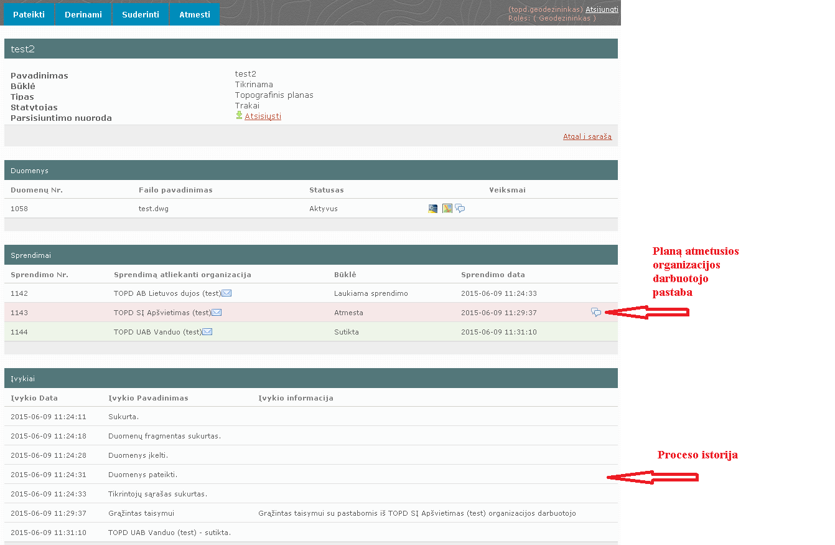Follow the 'Atgal į sąrašą' link
Viewport: 835px width, 545px height.
[x=587, y=136]
